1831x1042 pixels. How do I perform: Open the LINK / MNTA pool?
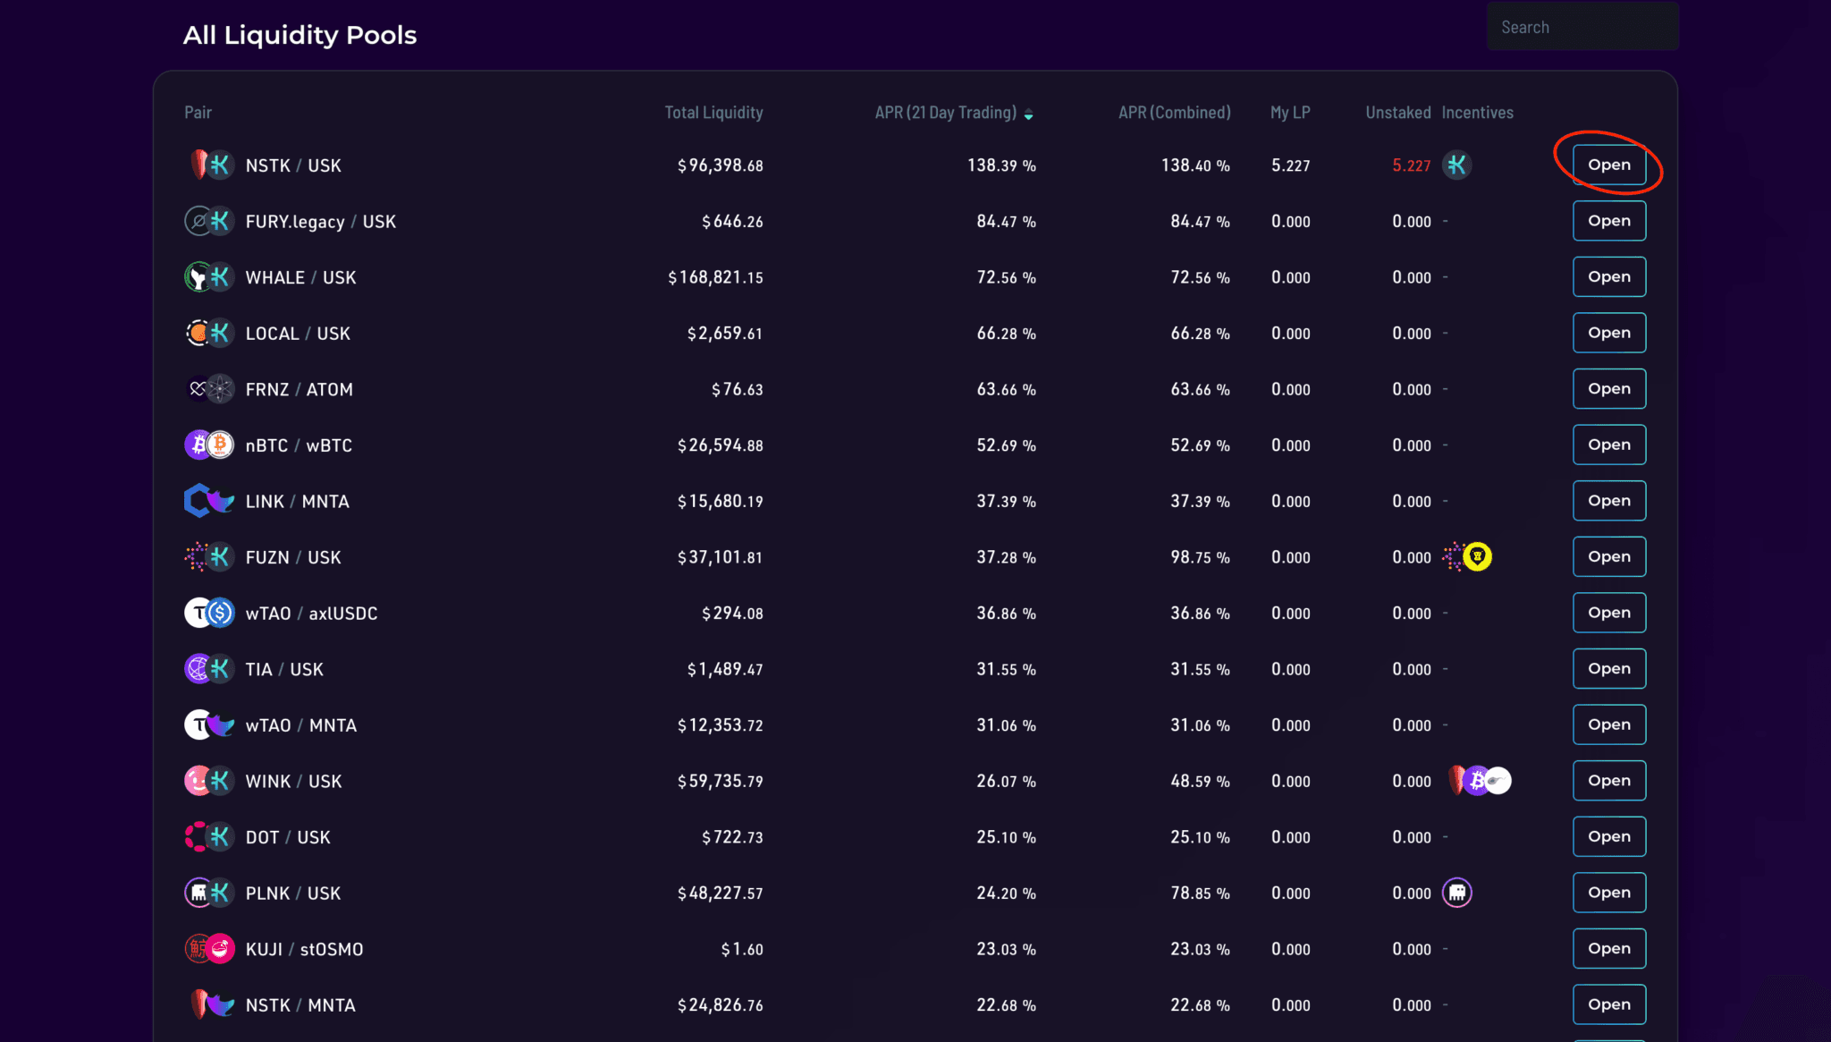[1609, 501]
